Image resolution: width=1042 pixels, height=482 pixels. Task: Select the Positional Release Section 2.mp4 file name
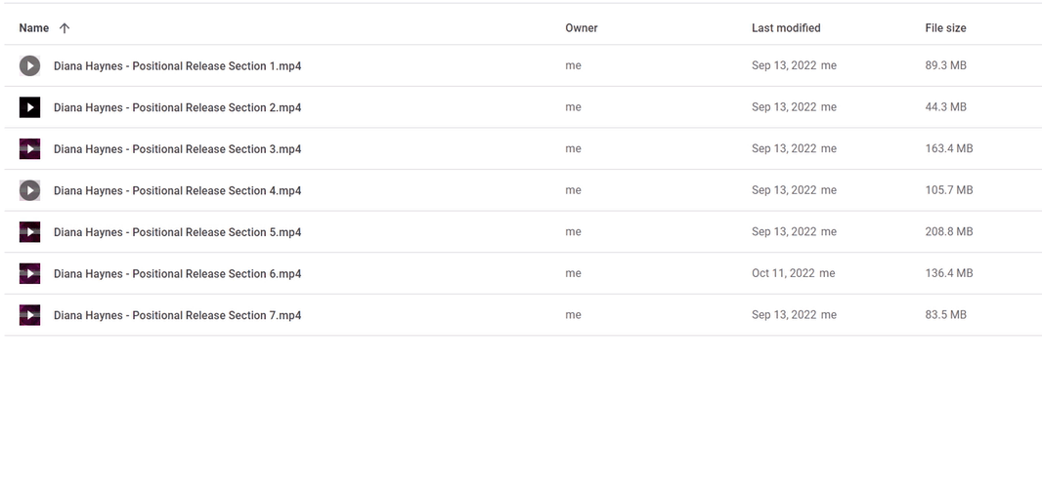click(x=178, y=107)
